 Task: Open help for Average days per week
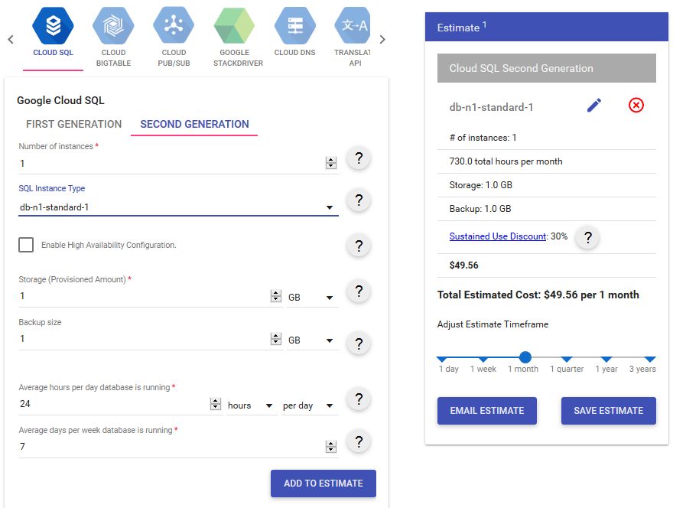tap(359, 441)
